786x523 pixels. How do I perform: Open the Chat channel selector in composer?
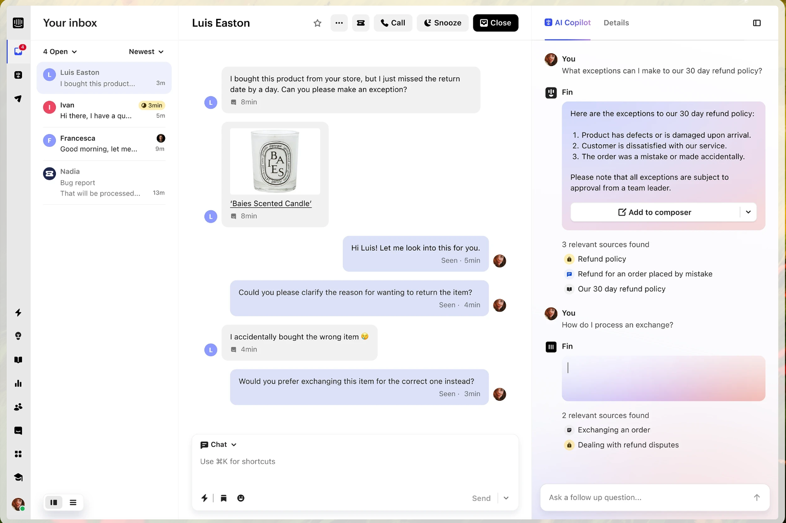click(x=218, y=445)
